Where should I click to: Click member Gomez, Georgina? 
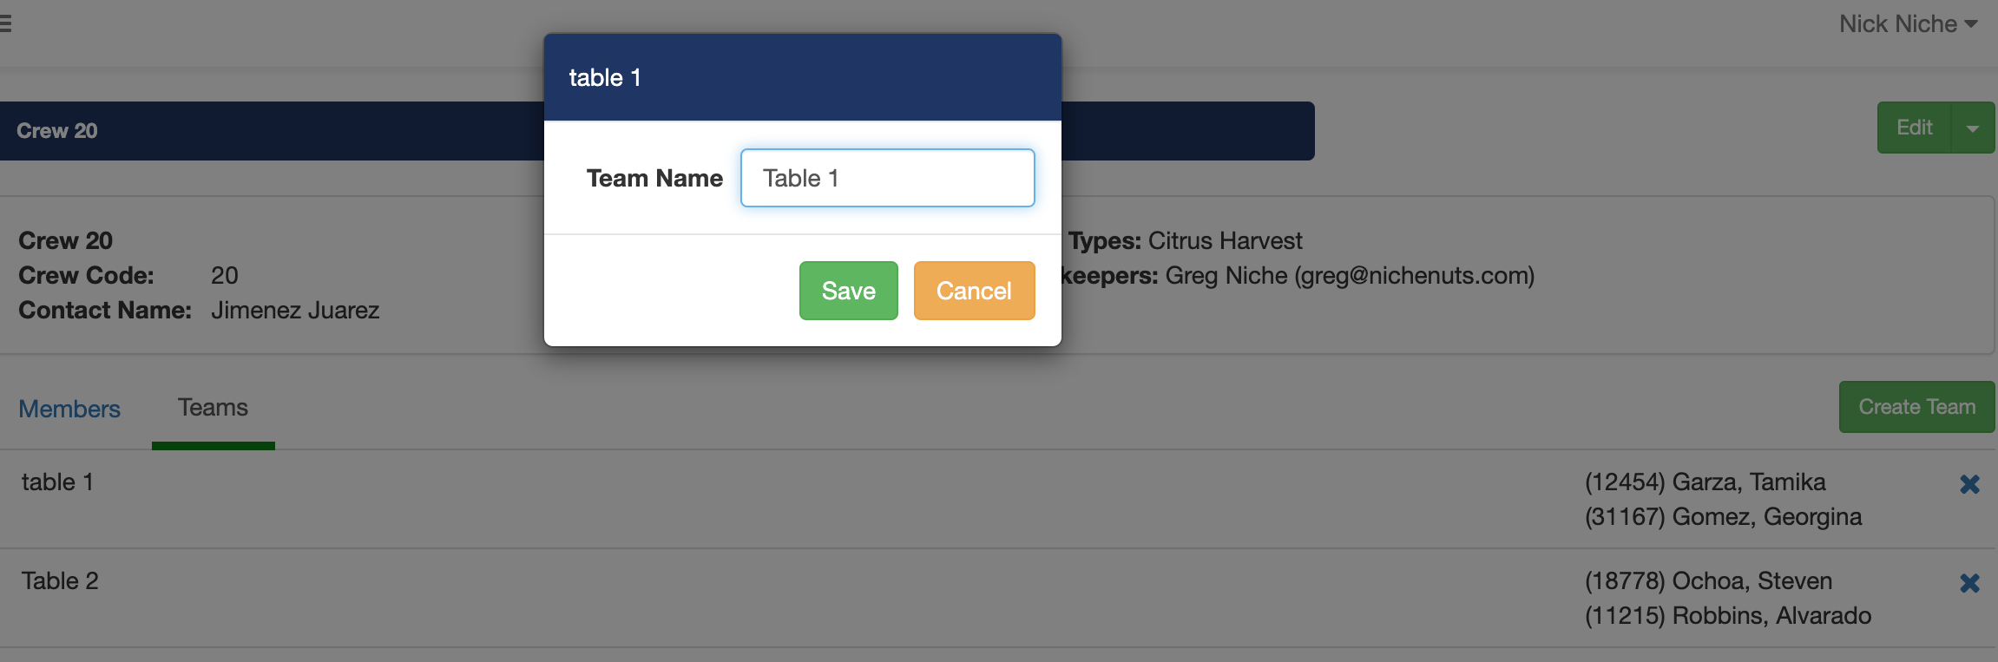tap(1723, 517)
